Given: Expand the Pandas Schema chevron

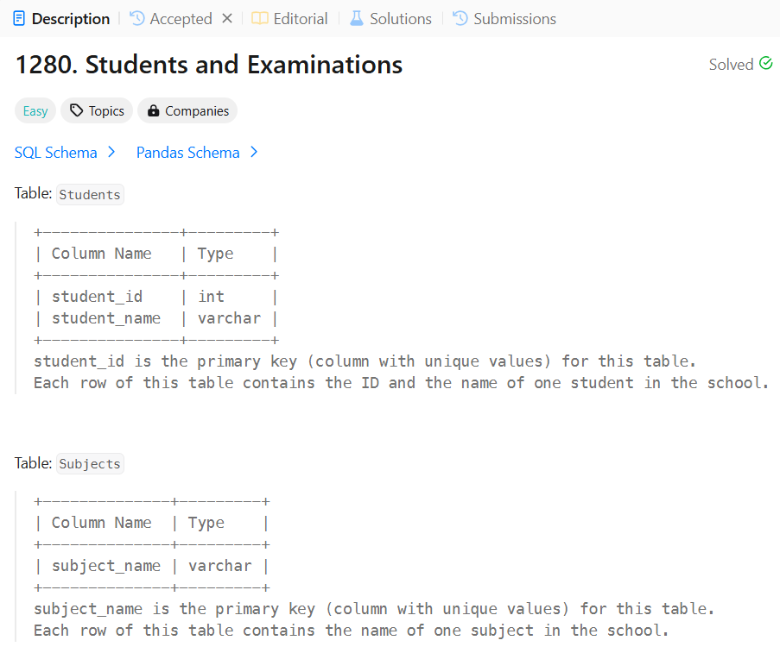Looking at the screenshot, I should (x=253, y=152).
